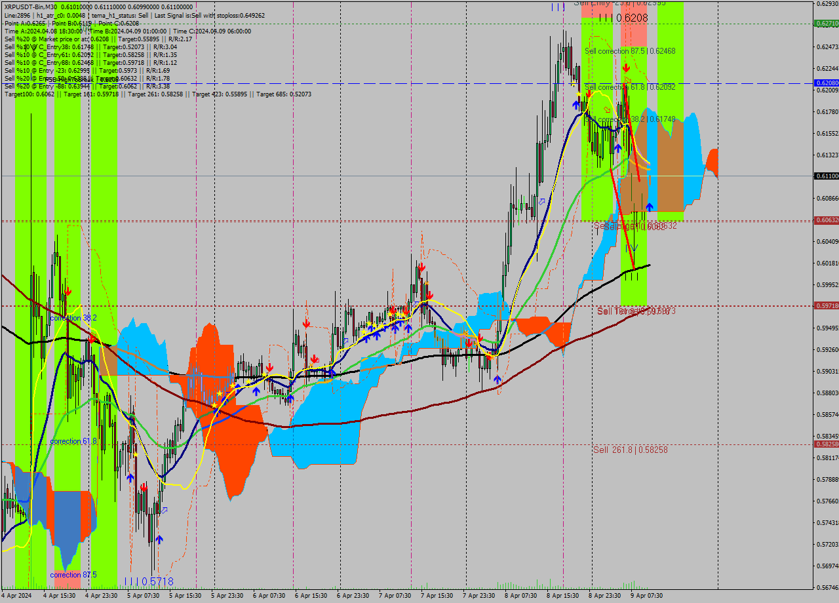Click the '6 Apr 07:30' time-axis label
Image resolution: width=839 pixels, height=603 pixels.
(269, 596)
